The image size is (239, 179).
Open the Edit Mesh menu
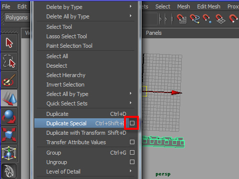click(209, 6)
